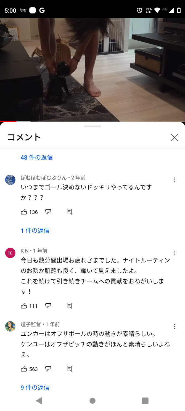
Task: Like the ぽむぽむぽむぷりん comment
Action: point(24,212)
